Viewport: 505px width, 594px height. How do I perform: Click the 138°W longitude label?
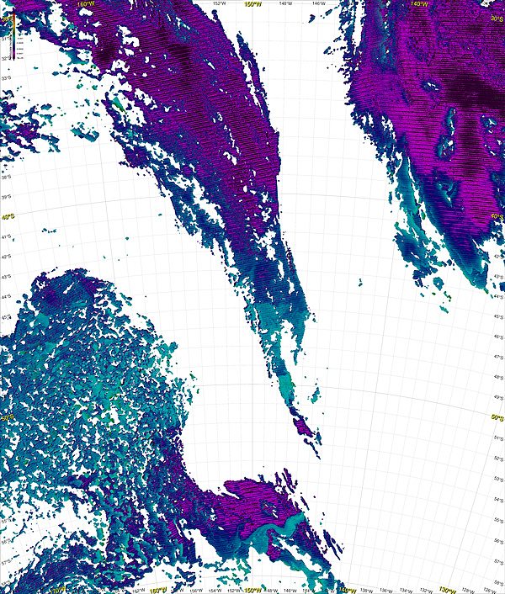coord(366,590)
